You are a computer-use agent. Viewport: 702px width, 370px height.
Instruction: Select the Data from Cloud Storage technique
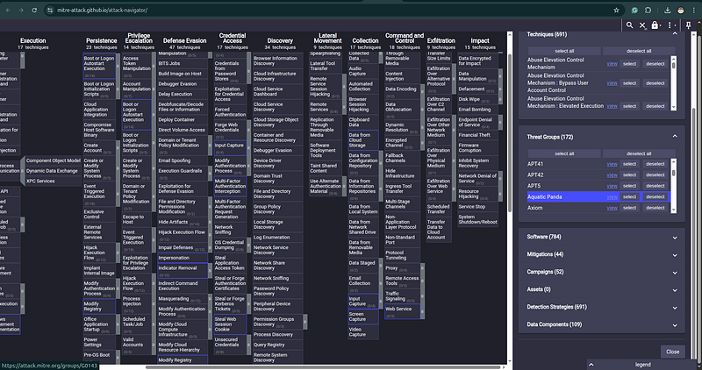(363, 140)
